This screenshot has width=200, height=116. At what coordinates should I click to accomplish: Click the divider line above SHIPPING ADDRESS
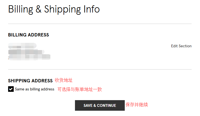(100, 69)
